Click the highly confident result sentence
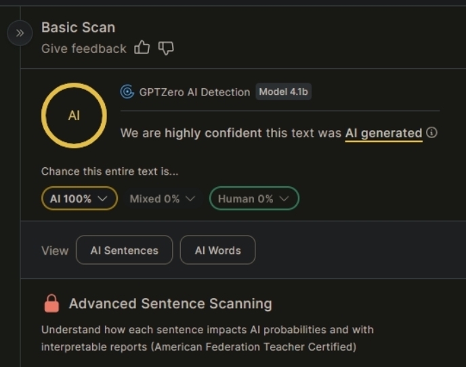 [230, 133]
